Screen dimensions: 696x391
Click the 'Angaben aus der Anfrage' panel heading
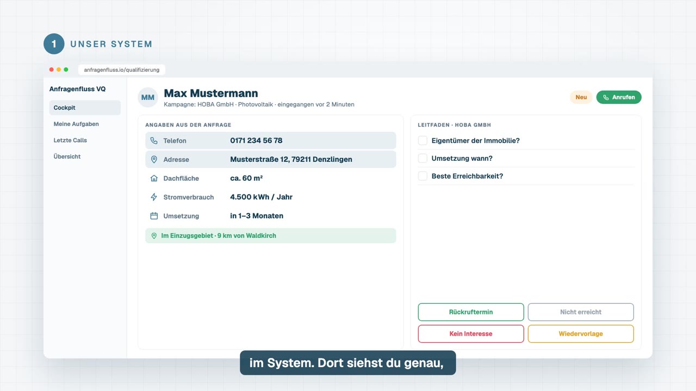[x=188, y=125]
